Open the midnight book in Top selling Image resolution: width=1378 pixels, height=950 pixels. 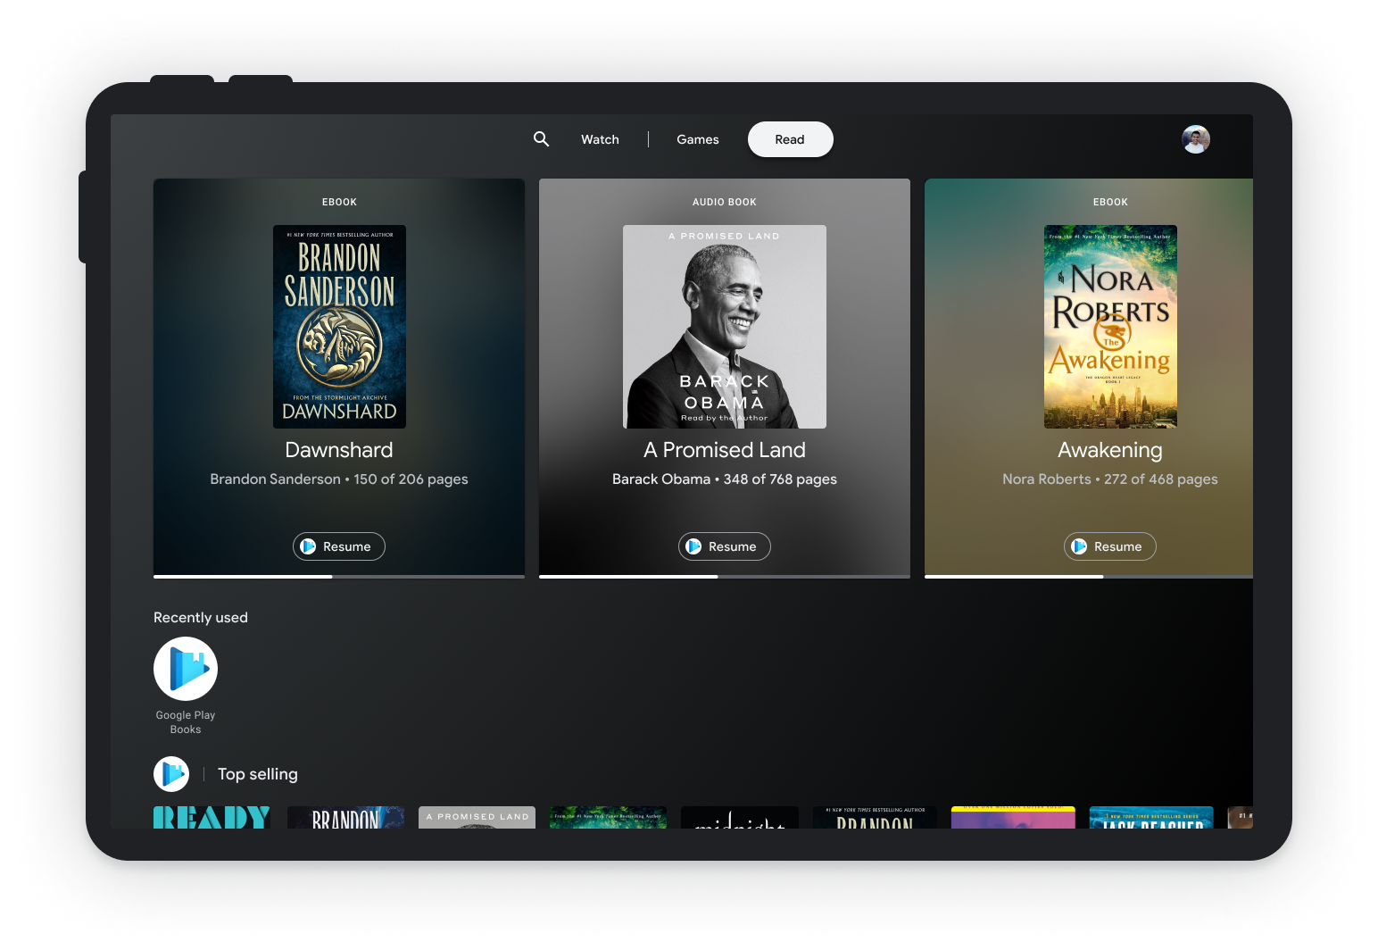(740, 818)
